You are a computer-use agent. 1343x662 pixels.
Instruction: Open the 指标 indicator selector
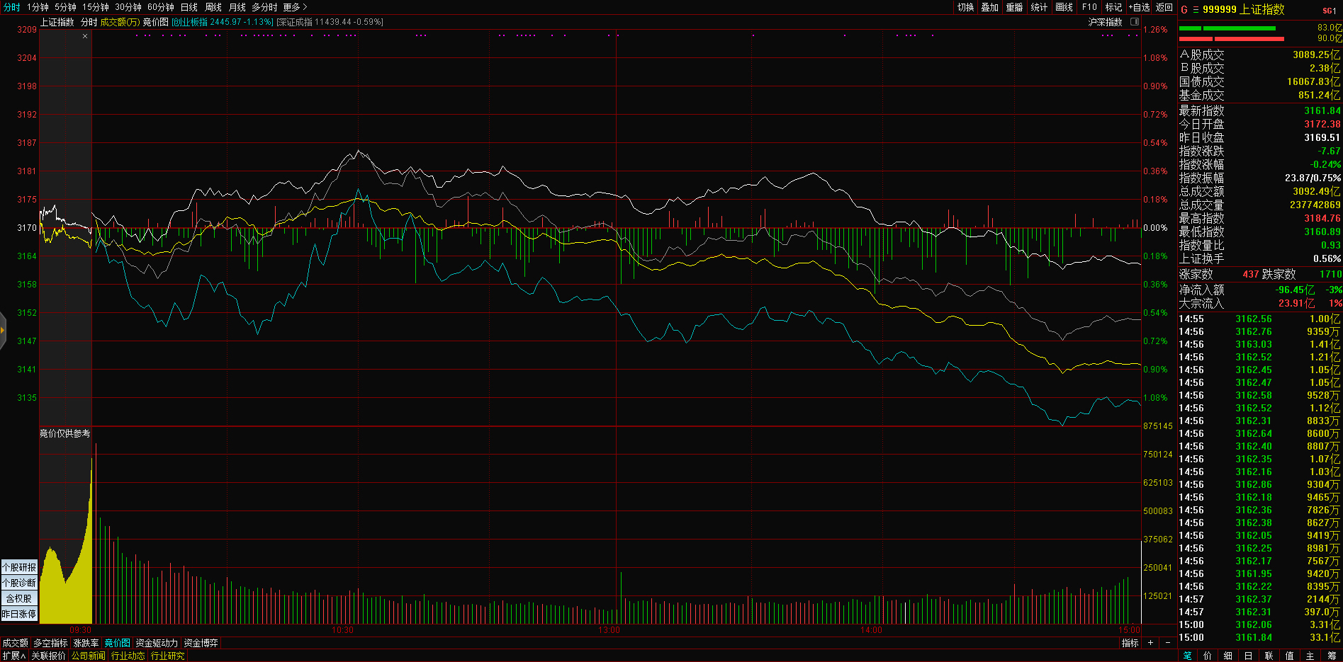pyautogui.click(x=1130, y=643)
